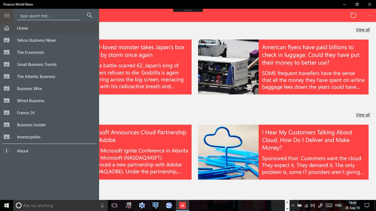Open the About page

[x=50, y=151]
